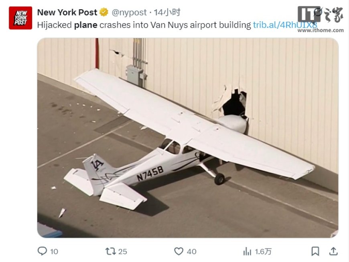Open the New York Post display name
This screenshot has height=262, width=349.
[x=67, y=12]
